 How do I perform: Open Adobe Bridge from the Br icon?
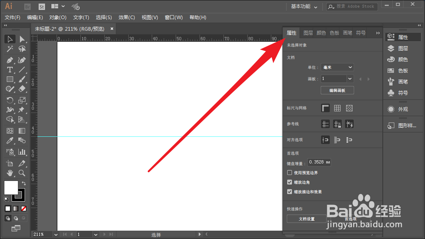[x=27, y=7]
